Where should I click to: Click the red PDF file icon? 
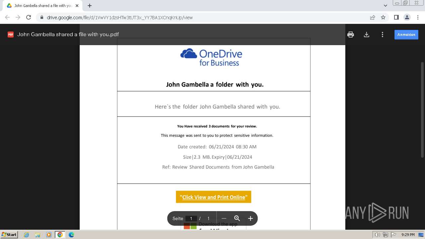pos(11,35)
